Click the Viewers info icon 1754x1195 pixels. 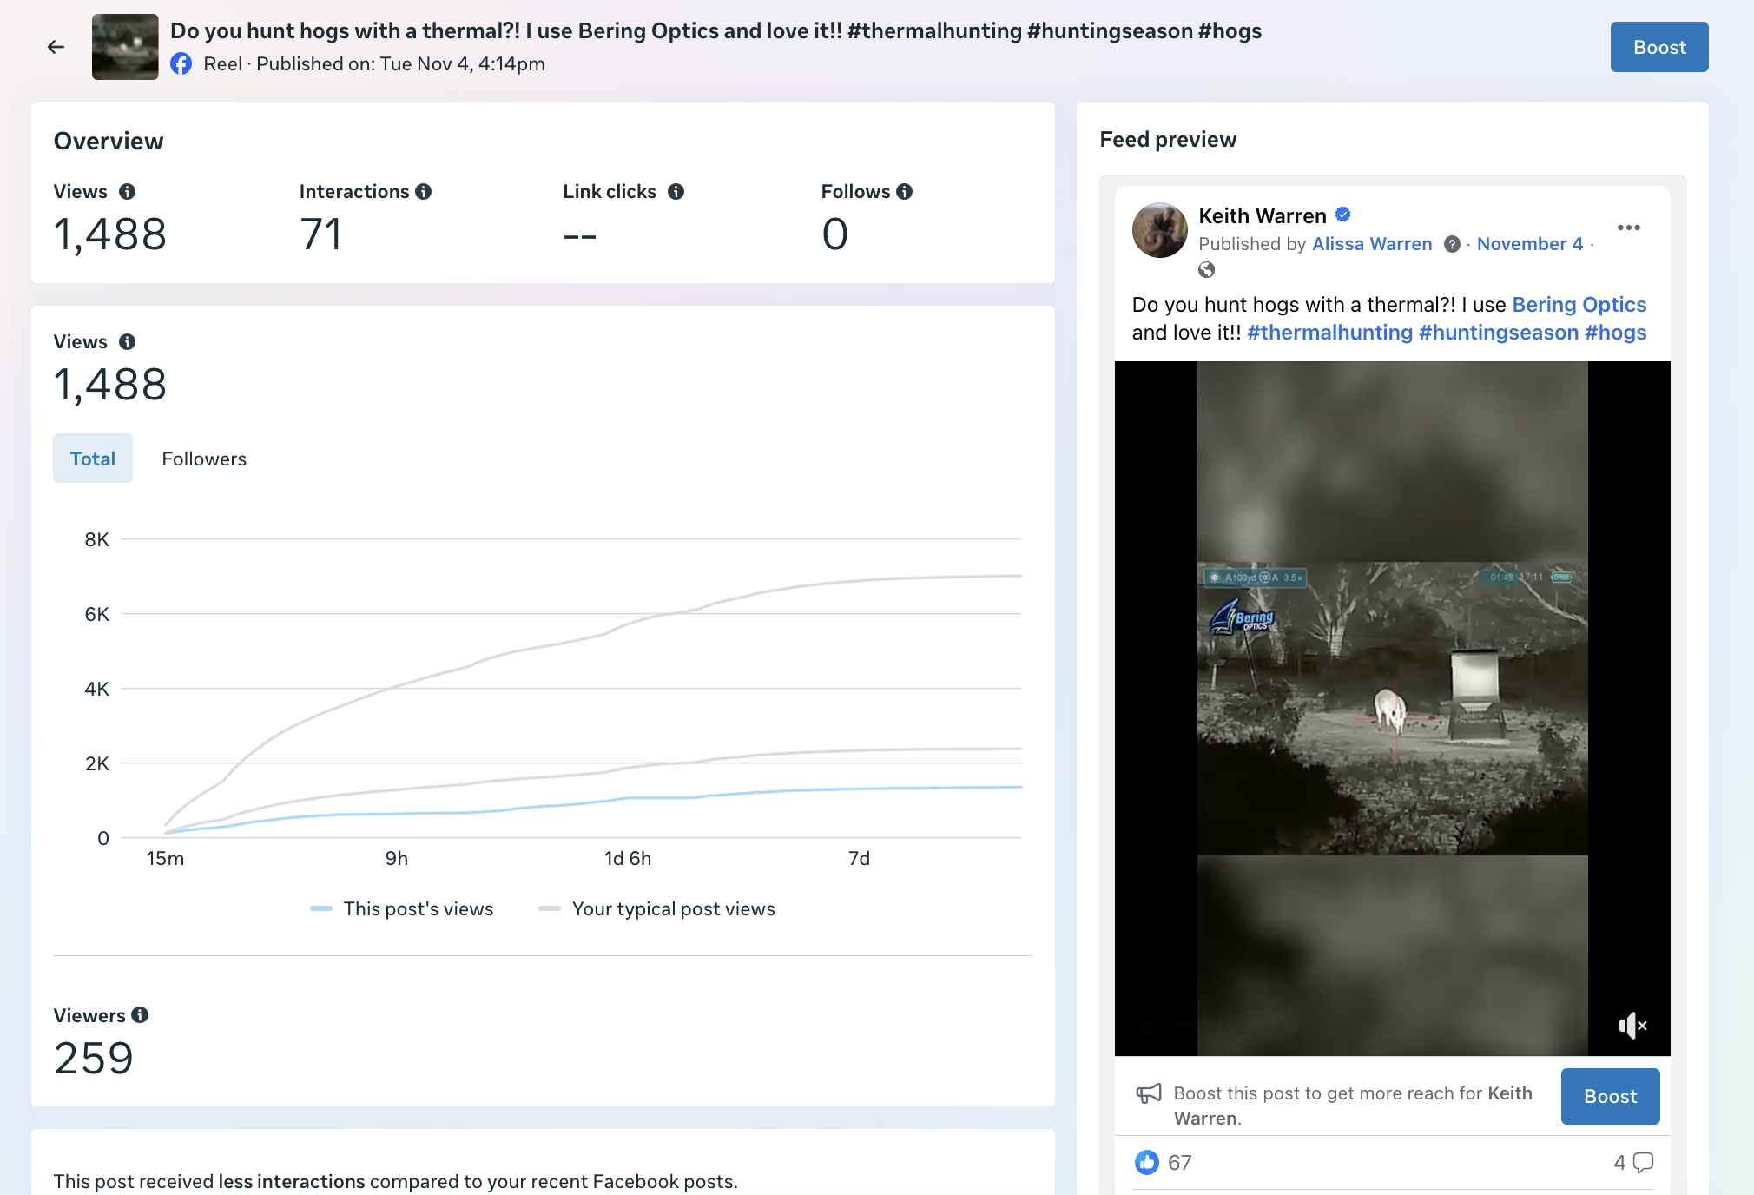[x=140, y=1014]
